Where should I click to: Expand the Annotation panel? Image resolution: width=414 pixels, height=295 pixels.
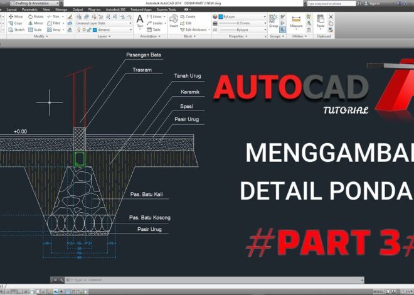pyautogui.click(x=151, y=36)
